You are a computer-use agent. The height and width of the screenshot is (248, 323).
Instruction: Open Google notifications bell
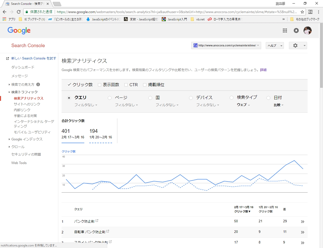click(296, 30)
